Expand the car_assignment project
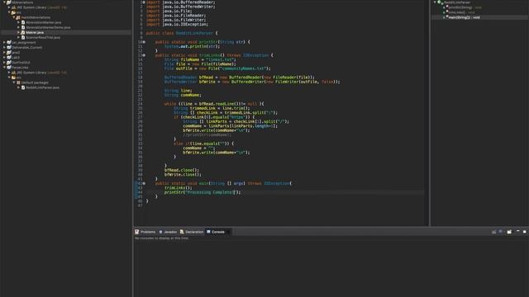The image size is (529, 297). (x=5, y=42)
